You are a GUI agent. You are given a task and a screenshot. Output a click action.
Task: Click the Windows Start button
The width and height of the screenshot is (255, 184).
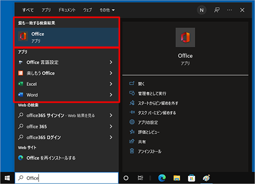point(7,178)
